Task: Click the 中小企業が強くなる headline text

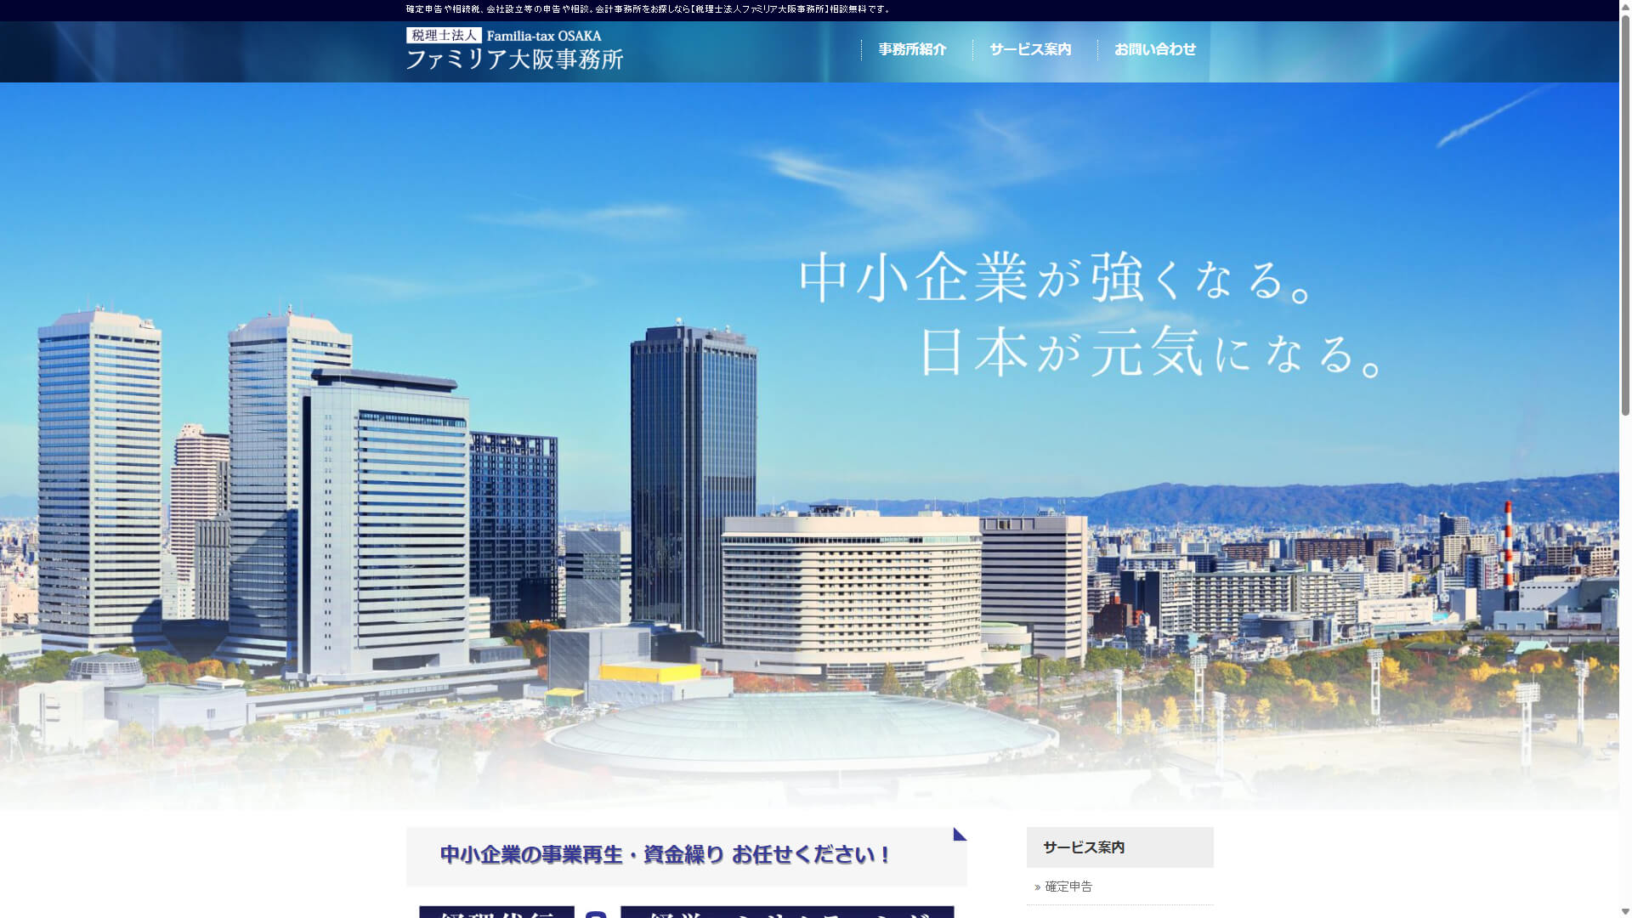Action: 1054,278
